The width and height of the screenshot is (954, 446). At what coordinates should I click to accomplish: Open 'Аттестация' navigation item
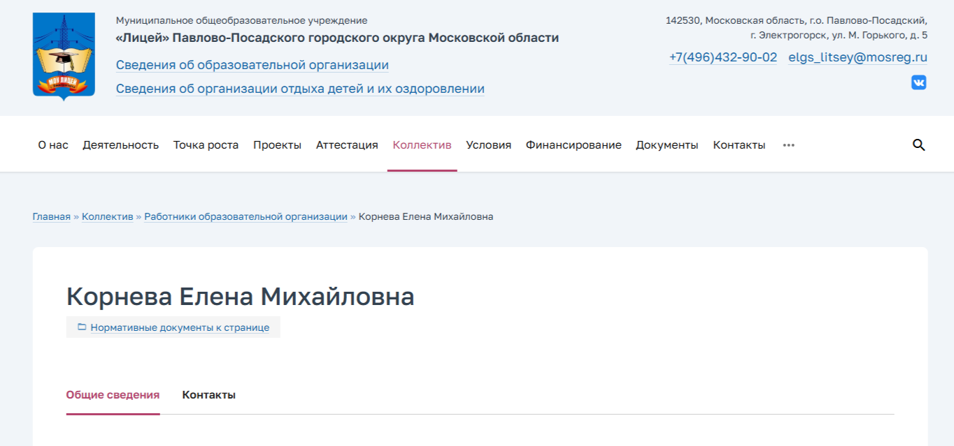[347, 145]
